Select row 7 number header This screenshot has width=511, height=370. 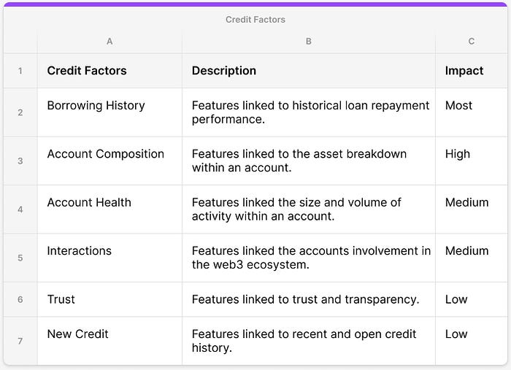click(20, 341)
